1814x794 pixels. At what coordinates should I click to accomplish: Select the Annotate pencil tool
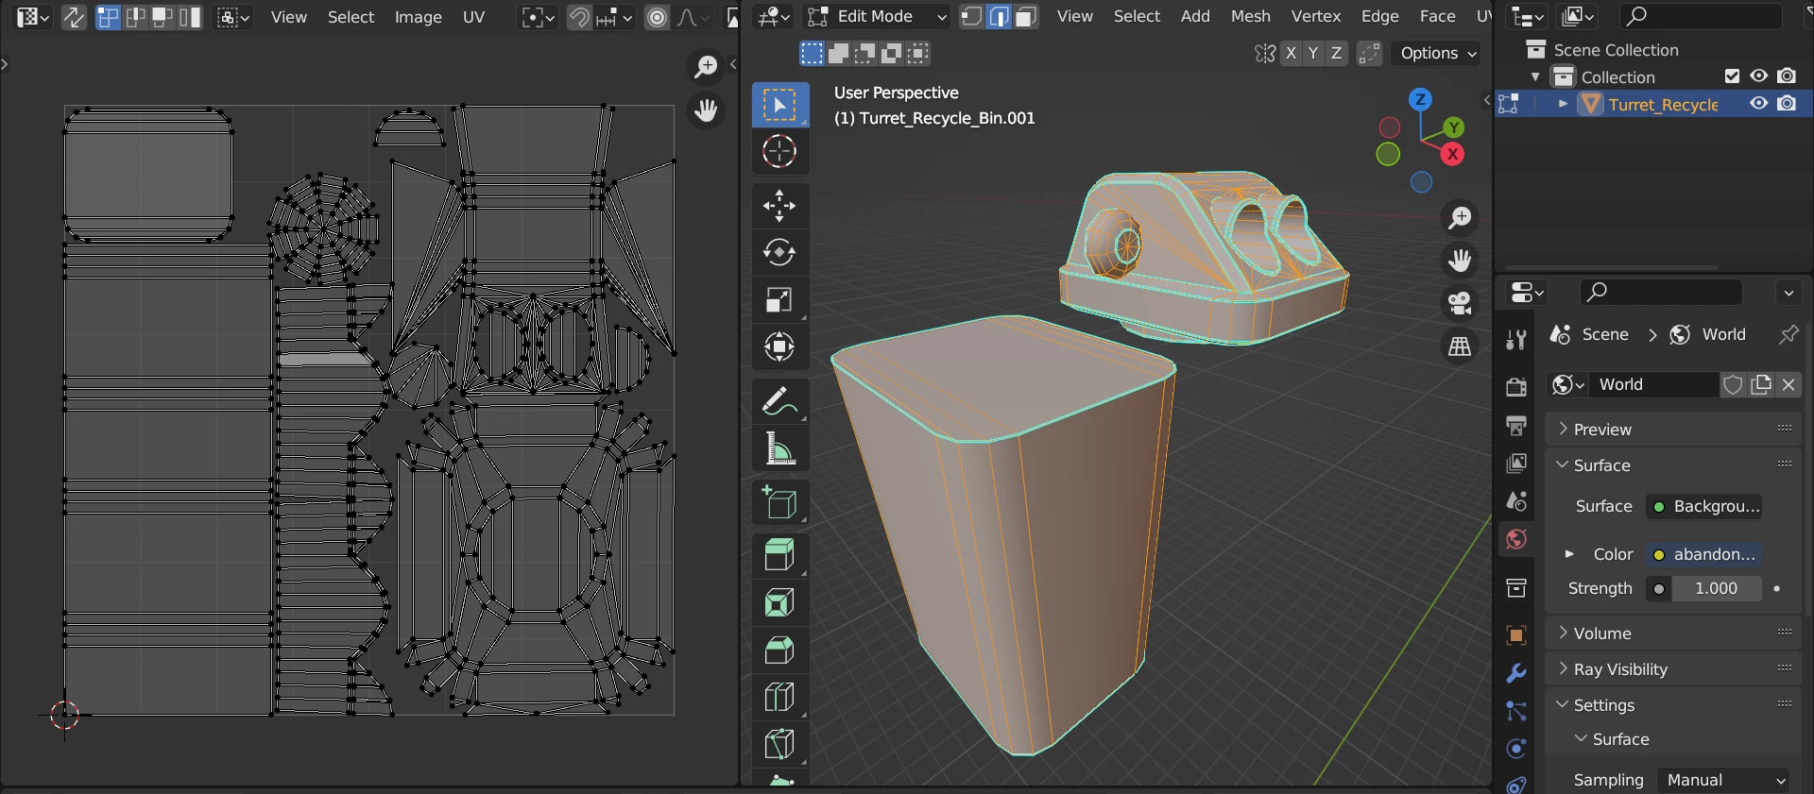pos(779,402)
